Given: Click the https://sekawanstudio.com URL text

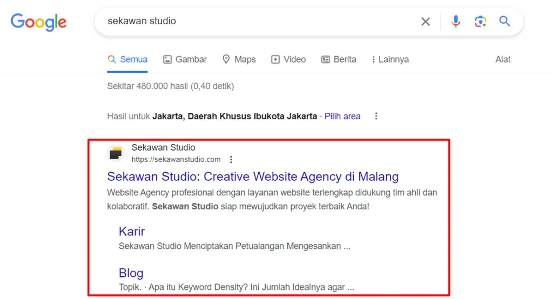Looking at the screenshot, I should (176, 159).
